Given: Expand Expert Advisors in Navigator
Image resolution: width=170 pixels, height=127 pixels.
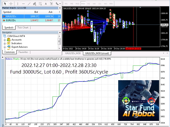Looking at the screenshot, I should pyautogui.click(x=5, y=47).
